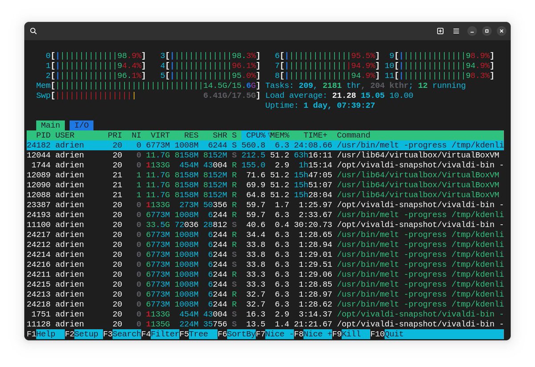Select process row PID 24182
The width and height of the screenshot is (535, 367).
click(265, 145)
